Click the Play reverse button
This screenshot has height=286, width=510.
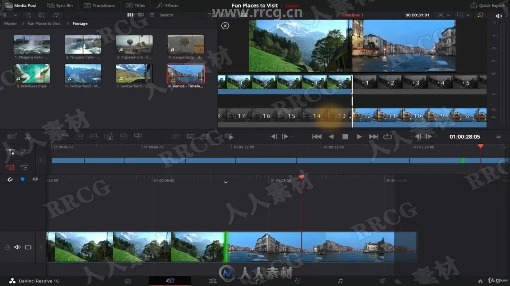click(x=331, y=137)
